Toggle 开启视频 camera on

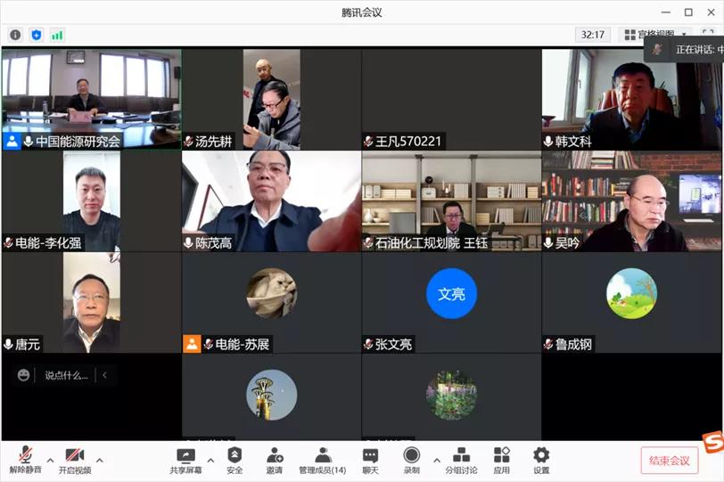pyautogui.click(x=75, y=460)
